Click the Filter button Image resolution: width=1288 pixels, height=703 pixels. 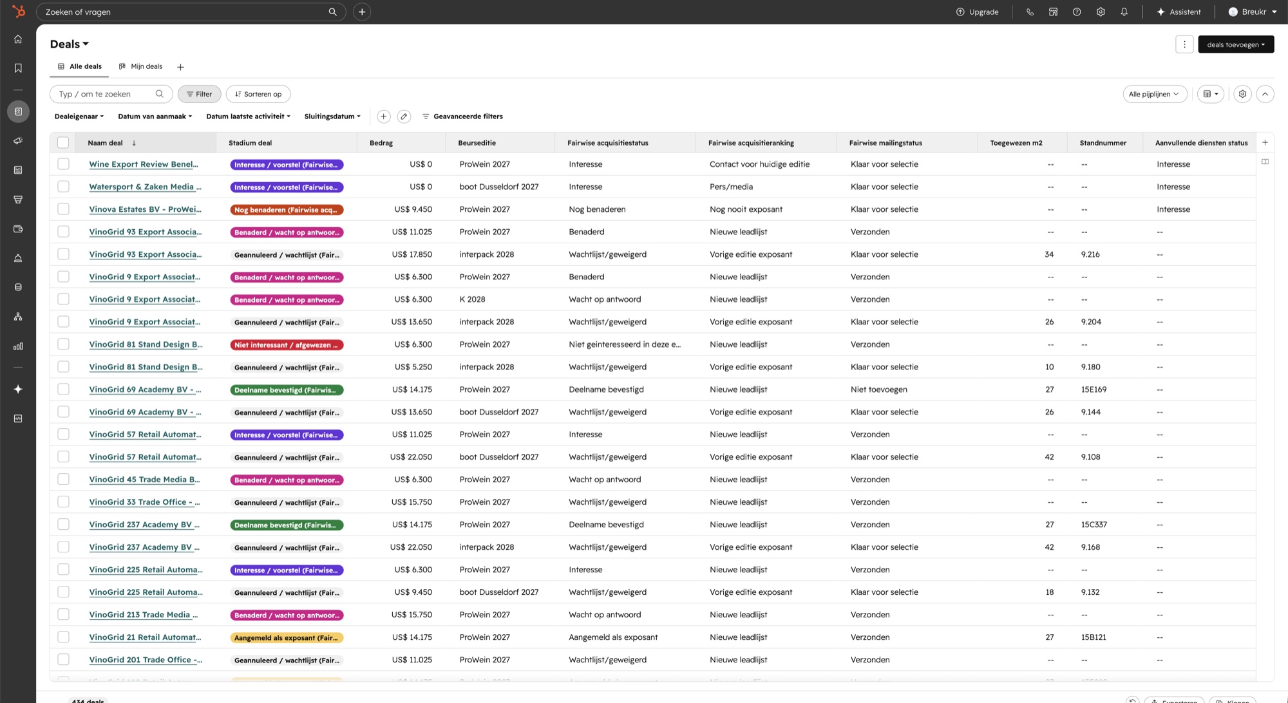click(200, 94)
